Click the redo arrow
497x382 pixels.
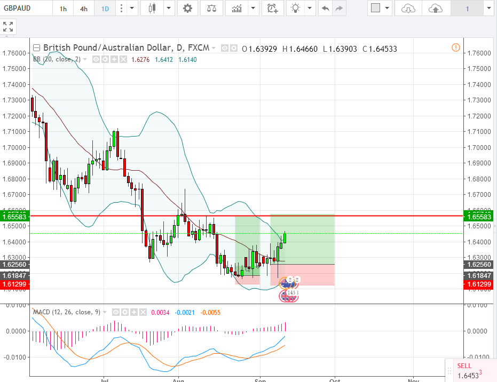click(x=339, y=8)
